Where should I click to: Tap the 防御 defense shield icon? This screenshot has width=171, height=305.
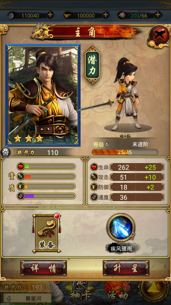94,187
